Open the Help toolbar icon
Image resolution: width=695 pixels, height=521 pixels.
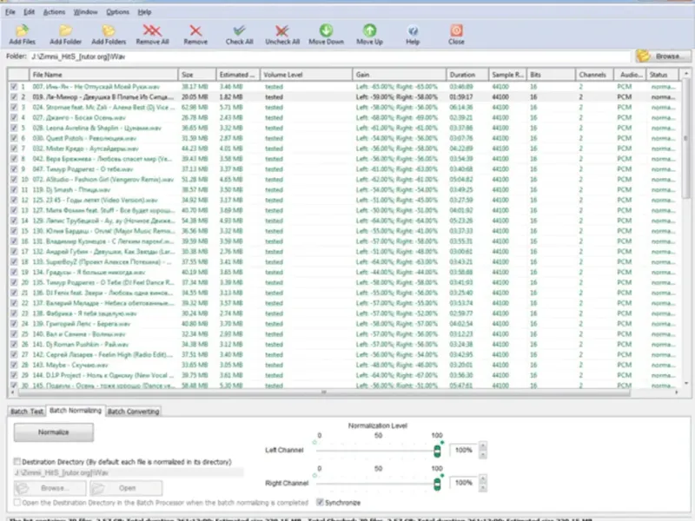click(x=413, y=30)
